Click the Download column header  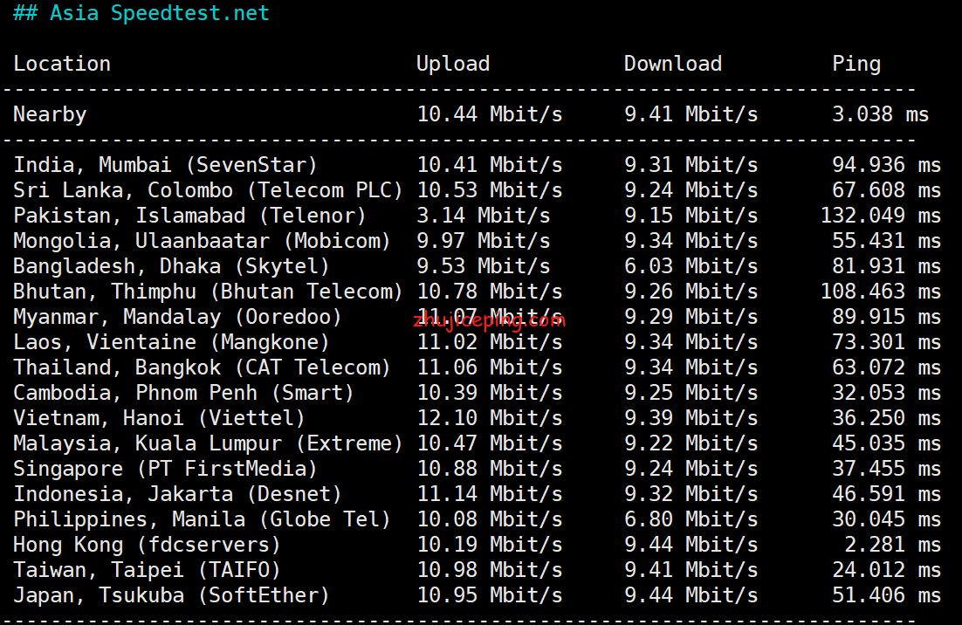pyautogui.click(x=672, y=64)
